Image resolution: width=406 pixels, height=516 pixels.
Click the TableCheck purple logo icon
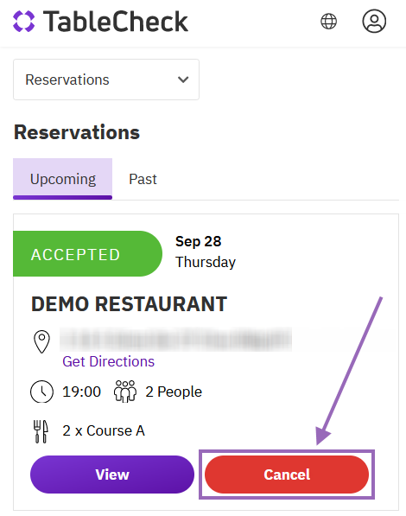coord(23,22)
